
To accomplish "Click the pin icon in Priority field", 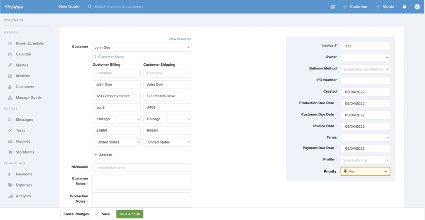I will pos(345,171).
